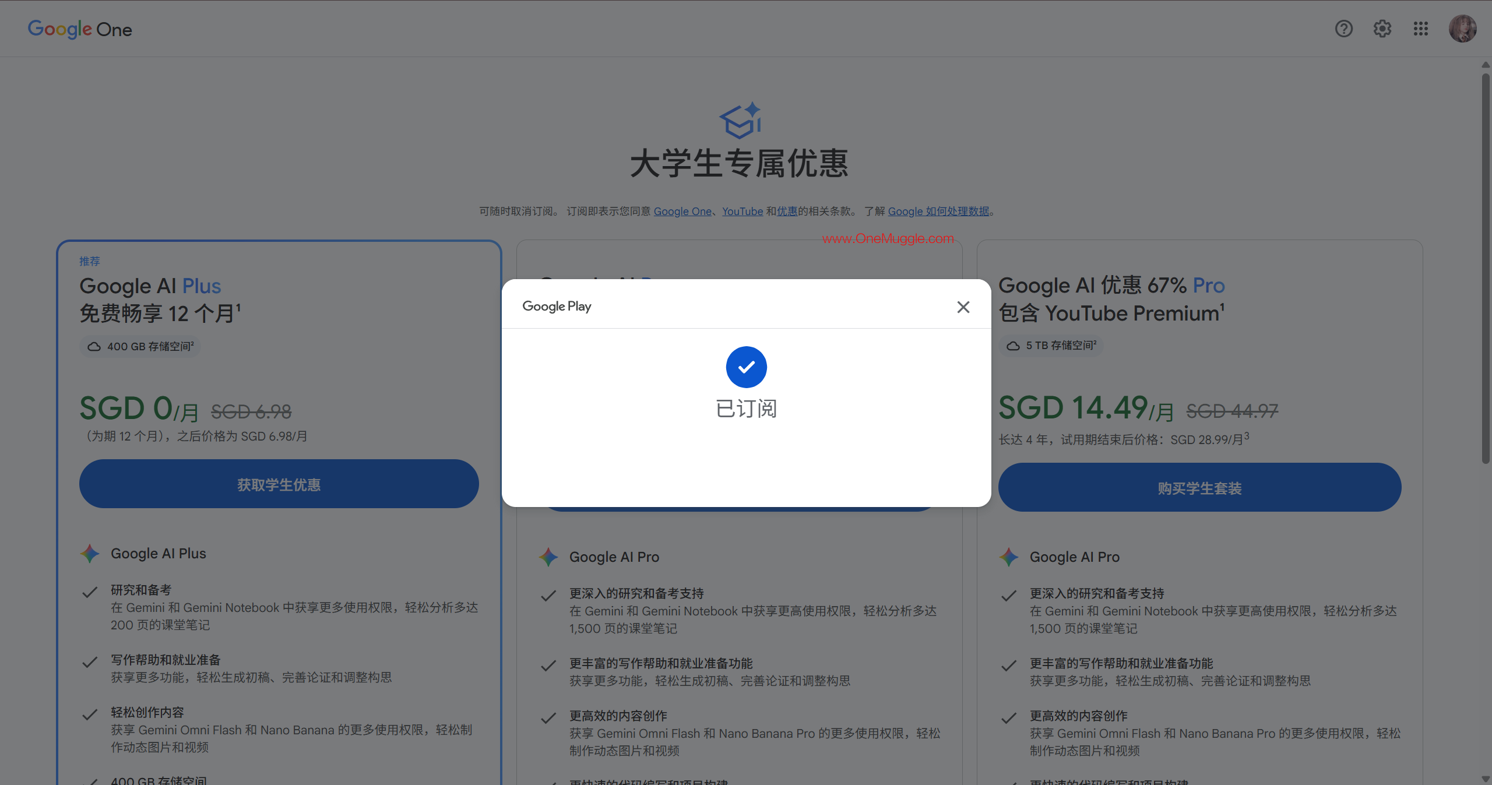Screen dimensions: 1492x785
Task: Click the Gemini star beside Google AI Plus
Action: [x=90, y=554]
